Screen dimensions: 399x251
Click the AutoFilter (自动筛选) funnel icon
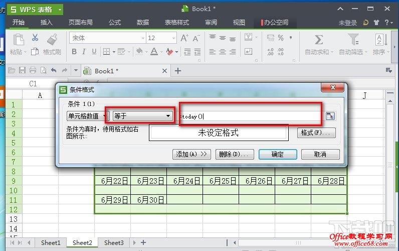tap(353, 40)
